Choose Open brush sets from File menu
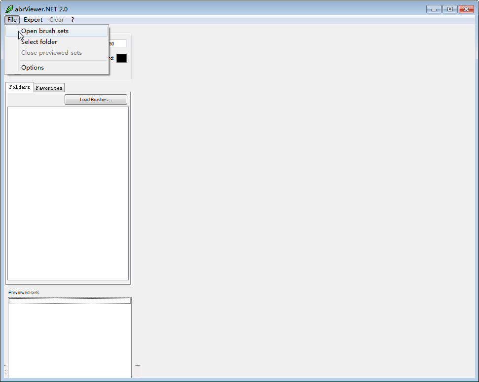Screen dimensions: 479x382 (x=57, y=31)
